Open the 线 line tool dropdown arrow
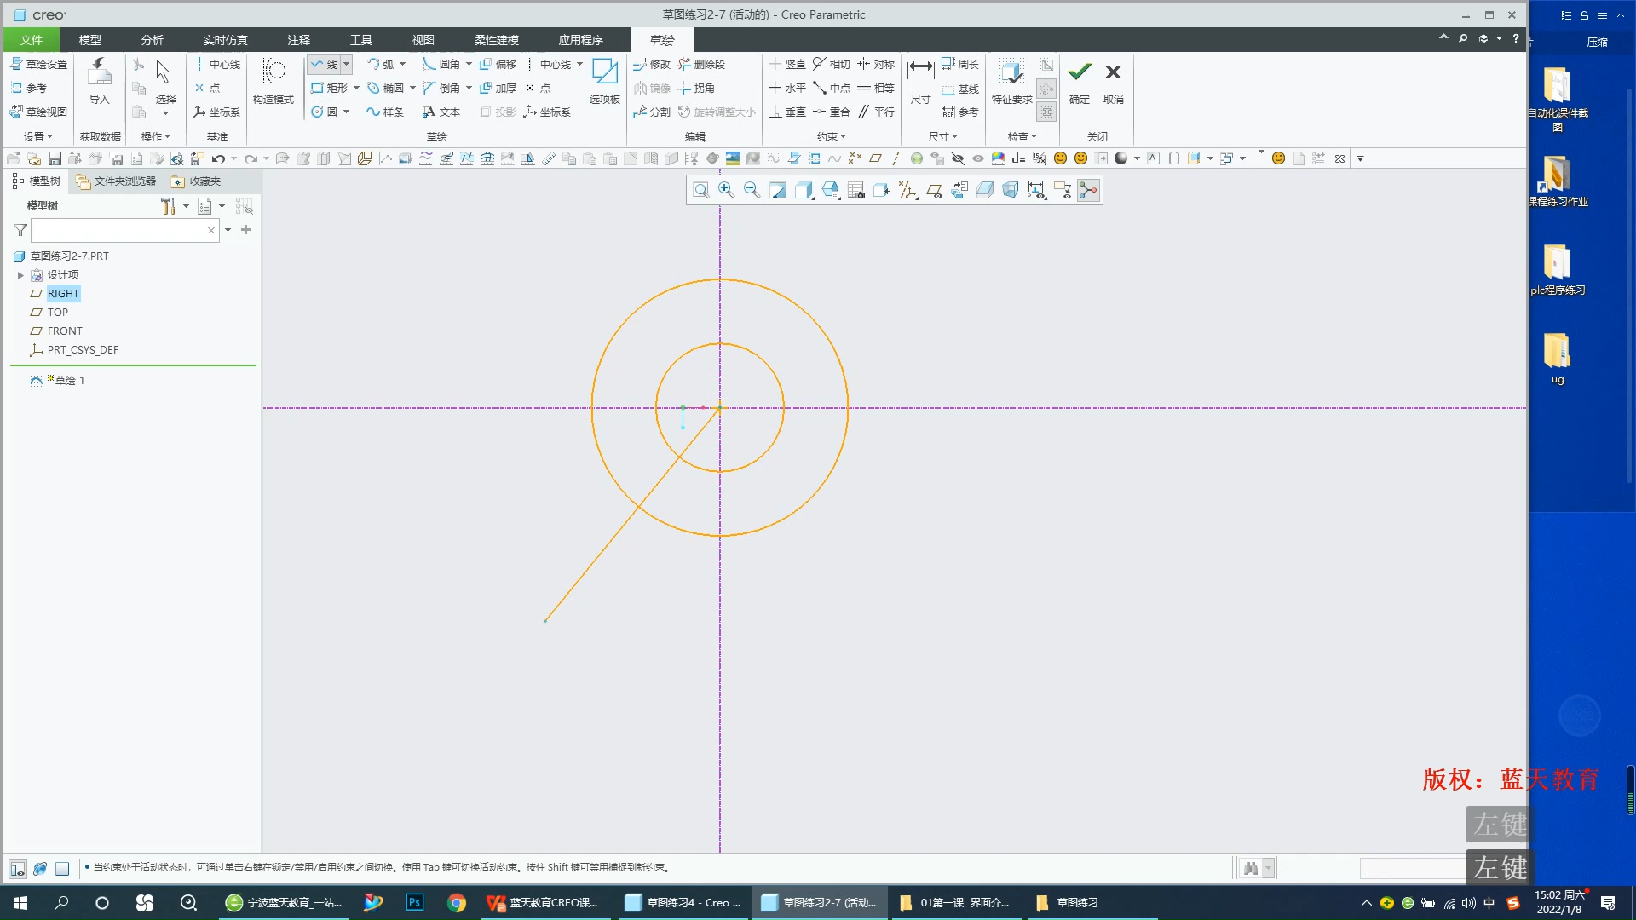The image size is (1636, 920). point(346,64)
